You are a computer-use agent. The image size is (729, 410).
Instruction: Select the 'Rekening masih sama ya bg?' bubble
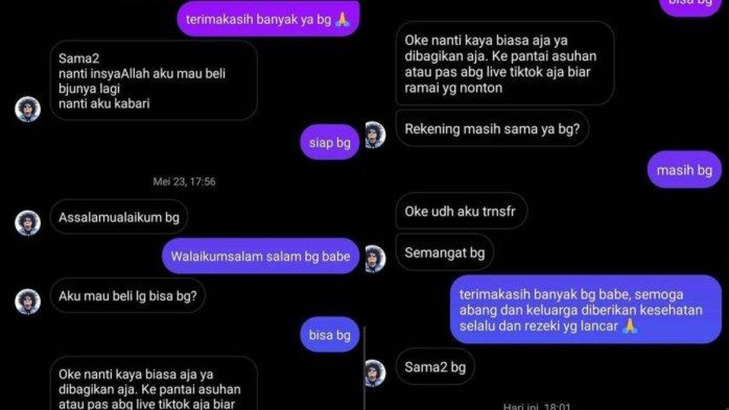pyautogui.click(x=492, y=129)
